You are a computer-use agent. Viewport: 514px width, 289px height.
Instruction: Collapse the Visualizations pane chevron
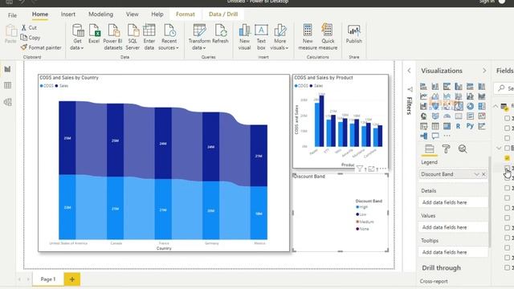point(484,71)
